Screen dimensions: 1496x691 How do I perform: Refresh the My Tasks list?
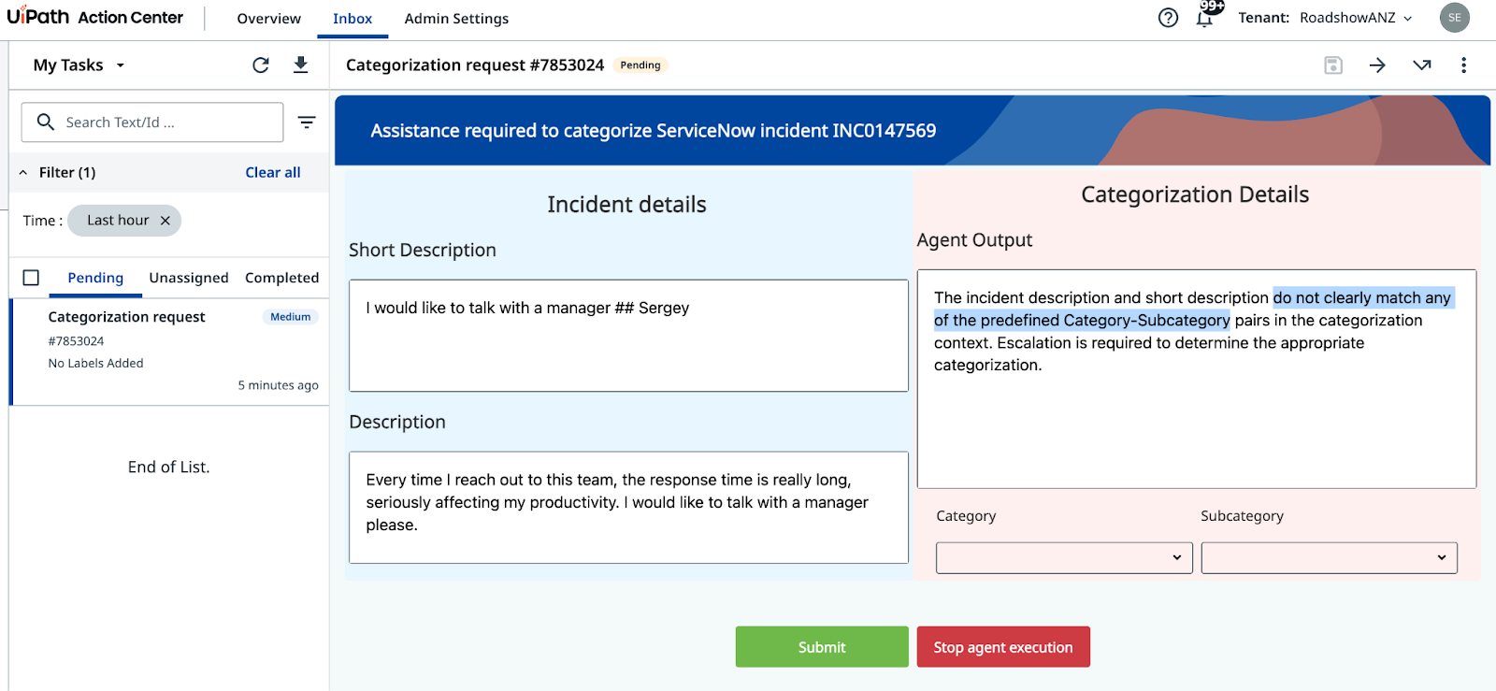(261, 65)
